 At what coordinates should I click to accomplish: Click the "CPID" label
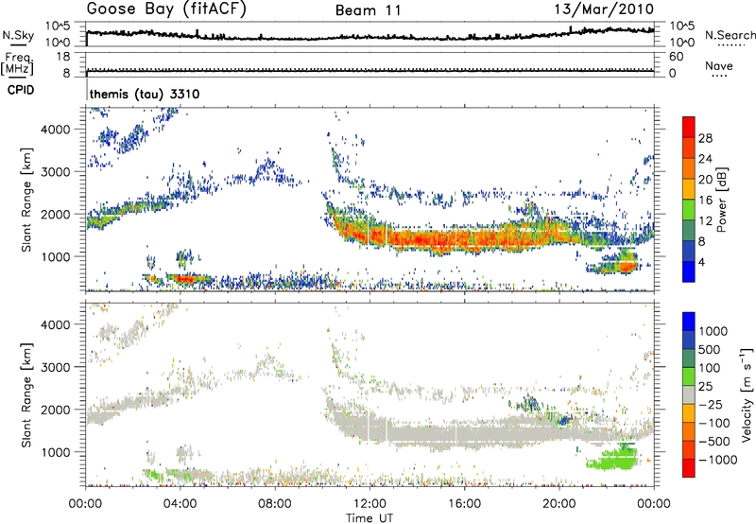(21, 90)
